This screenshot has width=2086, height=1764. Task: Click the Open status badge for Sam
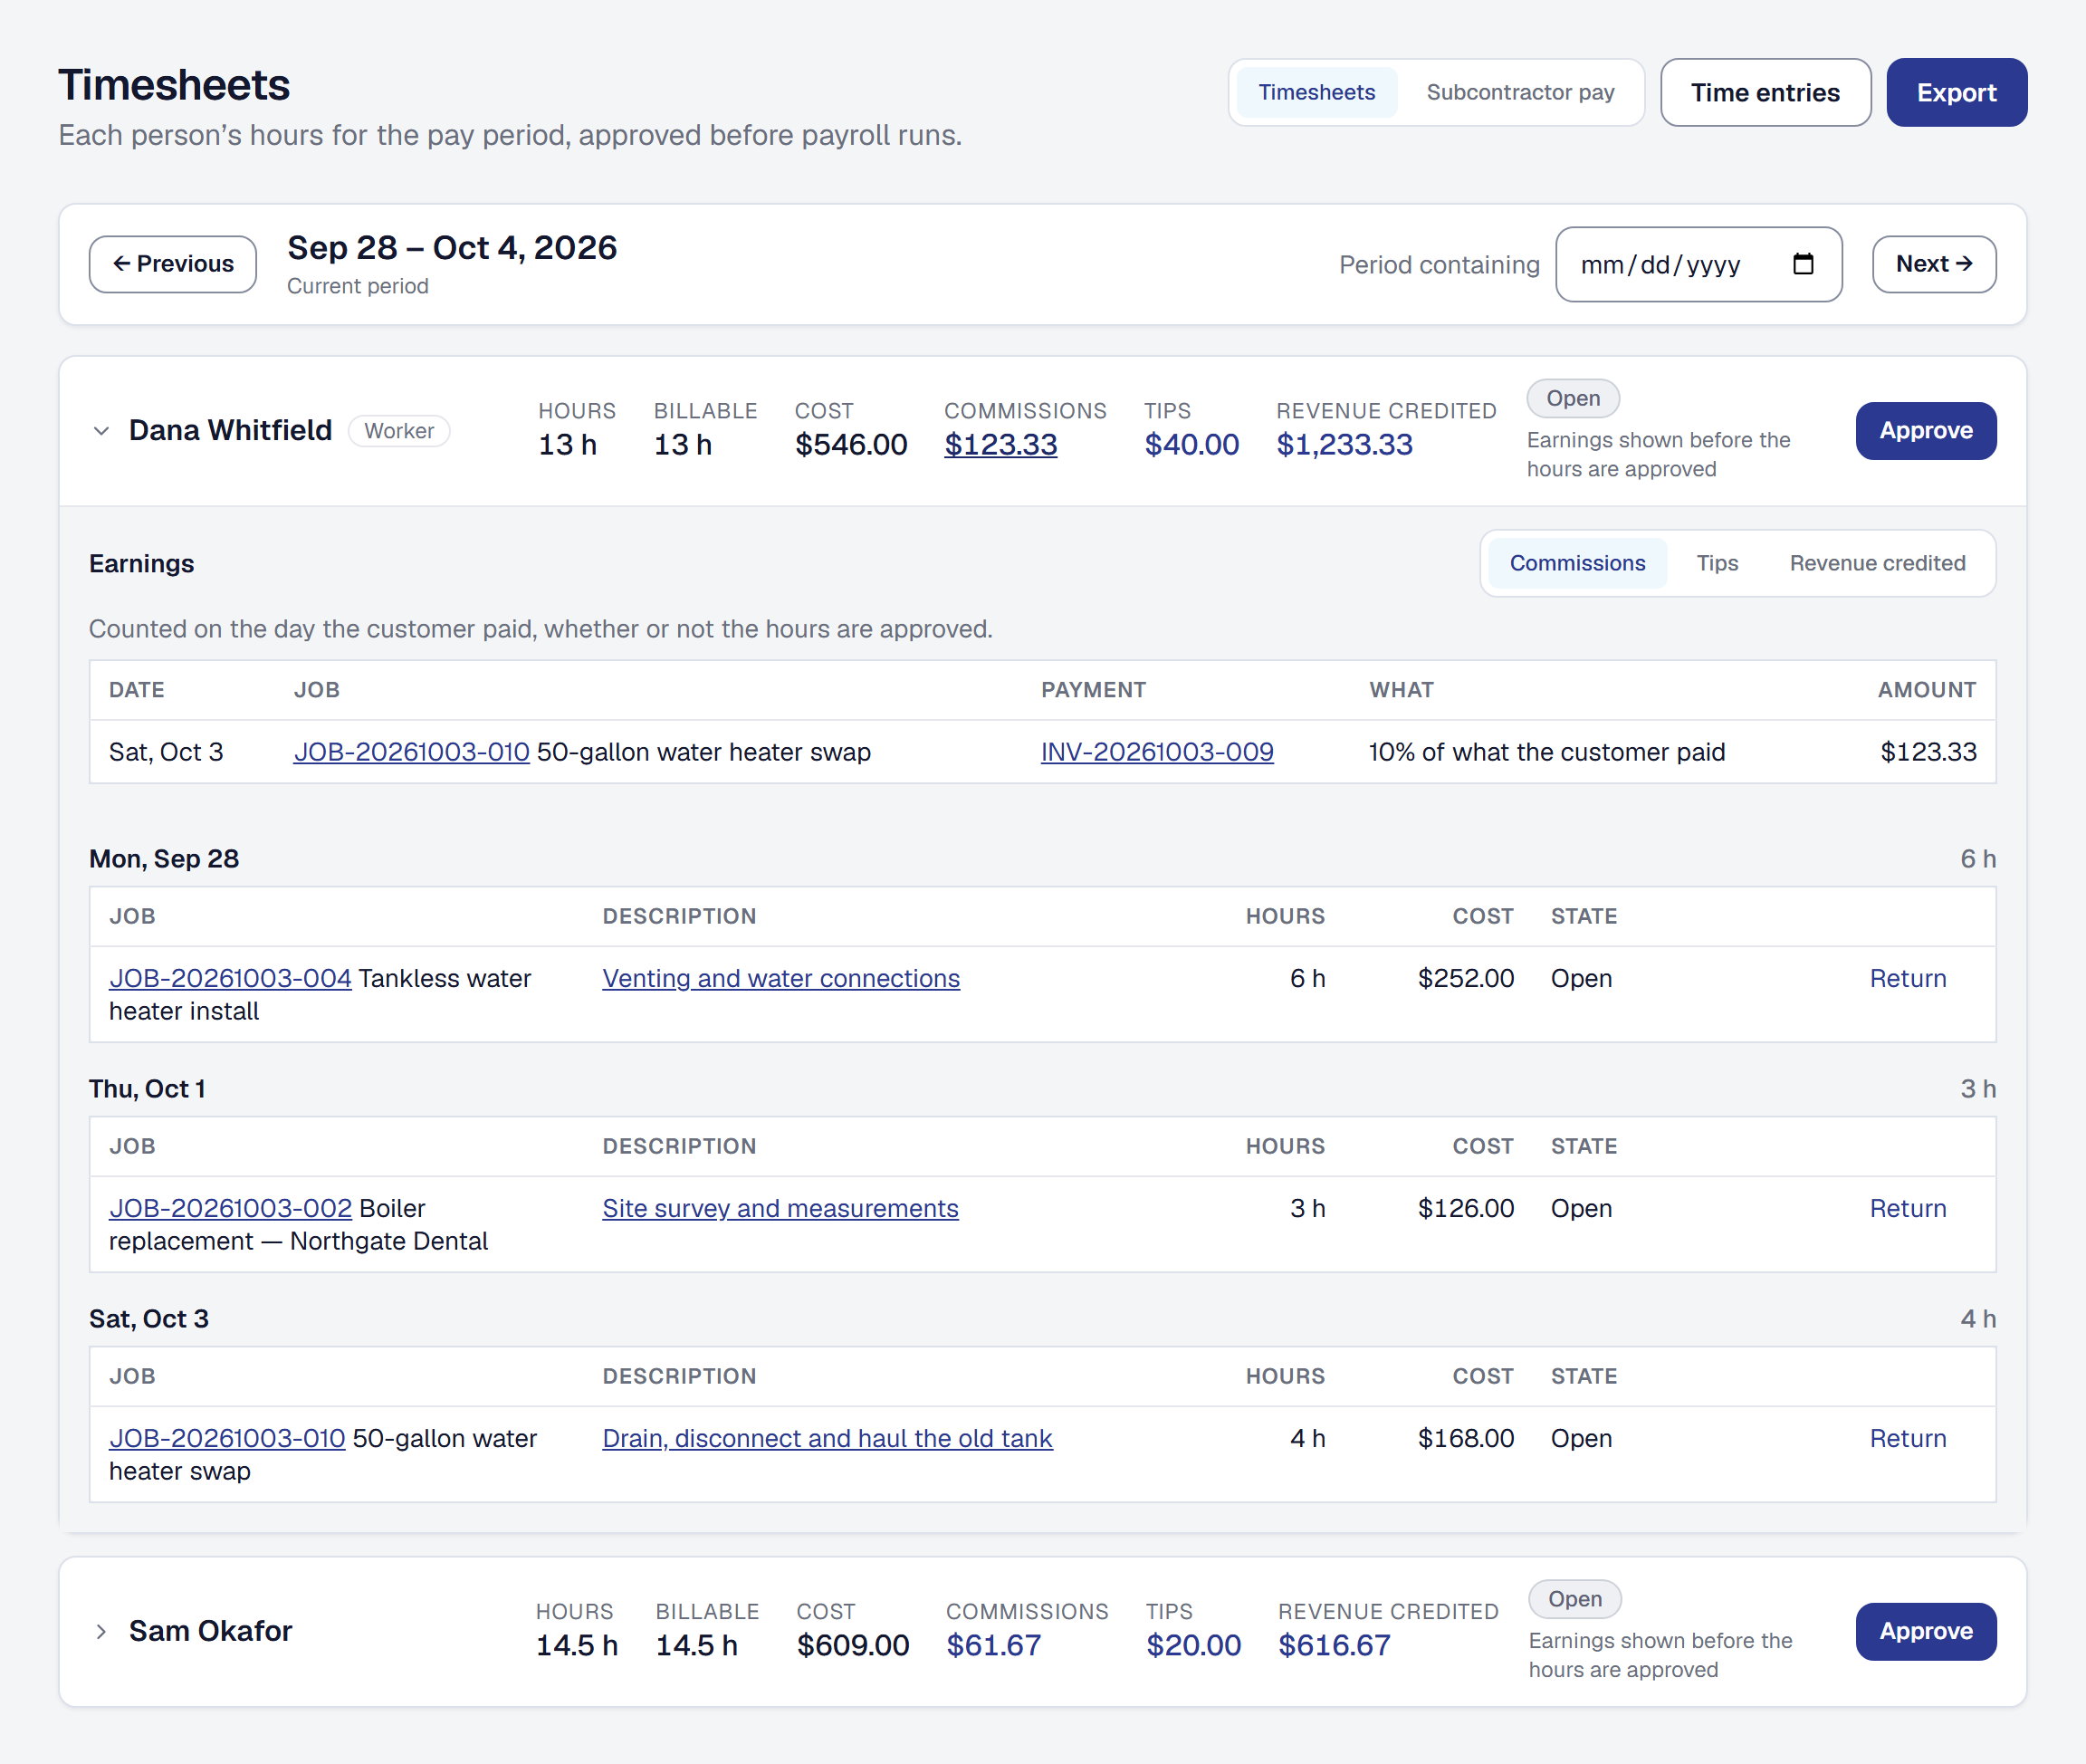[x=1575, y=1600]
